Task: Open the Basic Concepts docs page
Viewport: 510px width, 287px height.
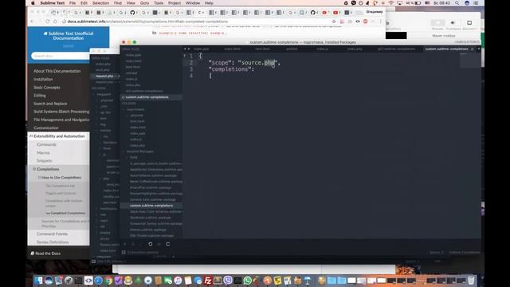Action: pos(47,87)
